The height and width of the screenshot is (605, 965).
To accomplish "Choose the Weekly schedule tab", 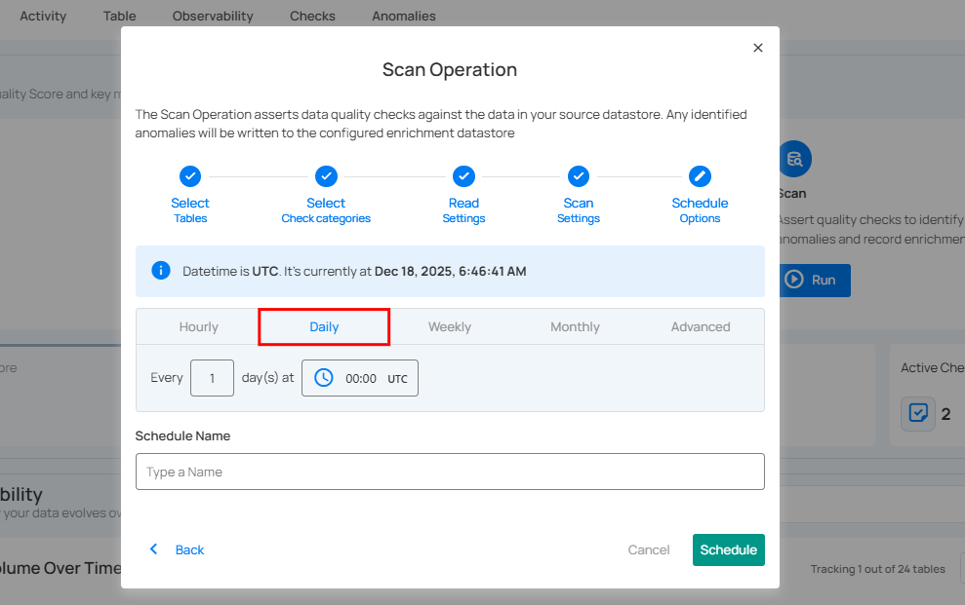I will click(450, 327).
